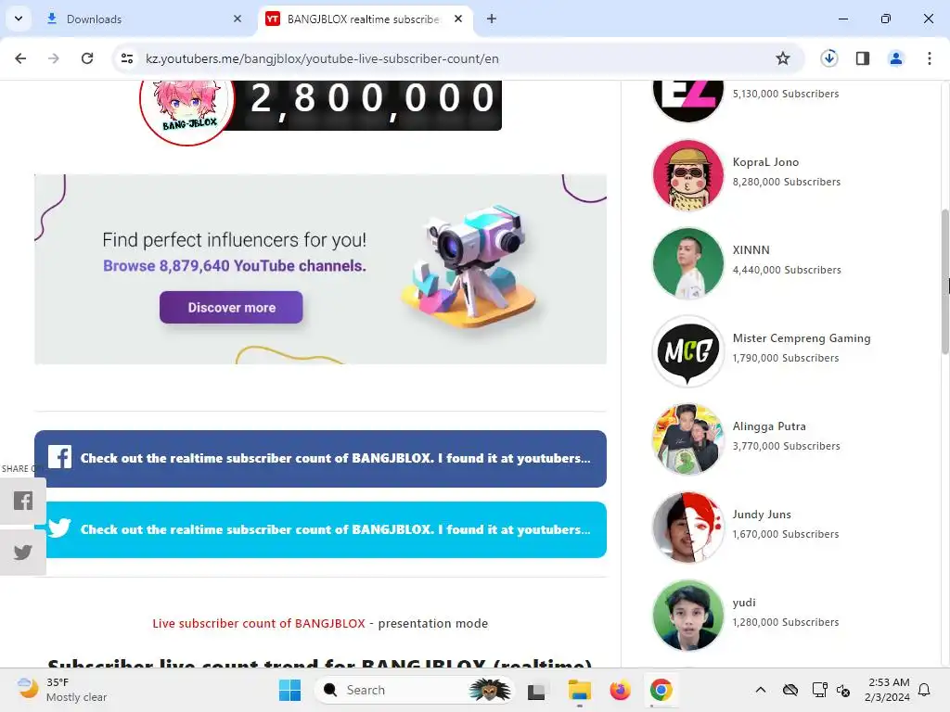Open Task View from the taskbar
Viewport: 950px width, 712px height.
pos(536,690)
